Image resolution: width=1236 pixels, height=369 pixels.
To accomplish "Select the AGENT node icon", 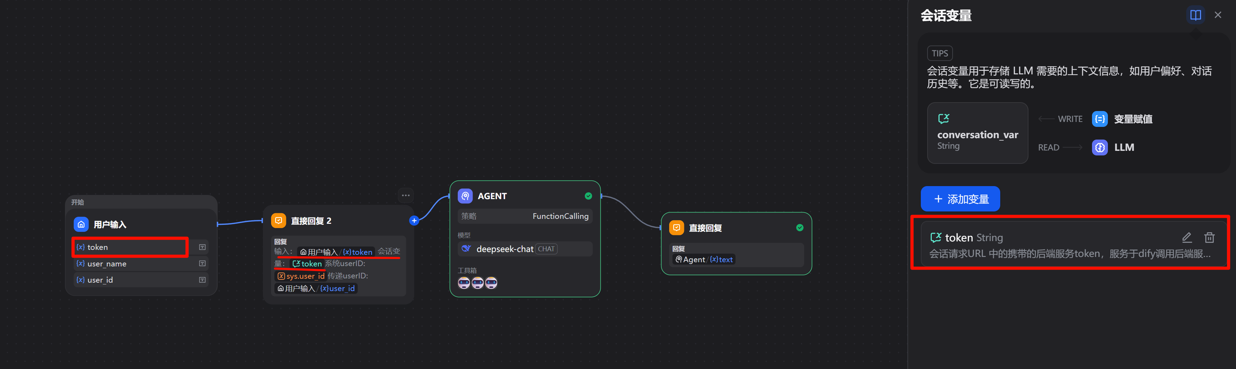I will 465,196.
